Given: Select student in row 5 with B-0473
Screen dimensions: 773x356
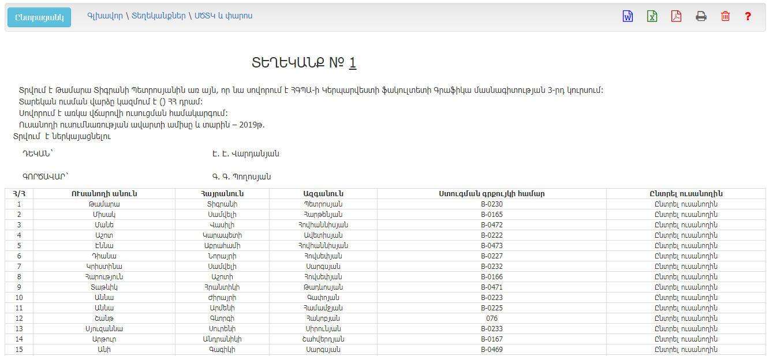Looking at the screenshot, I should click(686, 246).
